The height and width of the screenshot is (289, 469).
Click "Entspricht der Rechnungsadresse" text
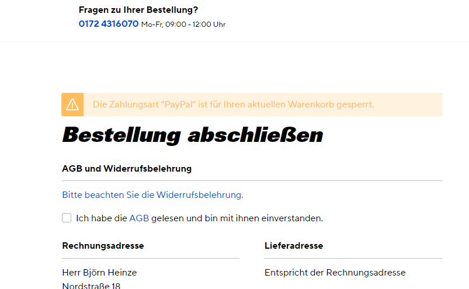tap(335, 273)
